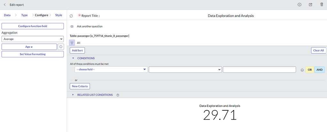Open the Aggregation Average dropdown
Viewport: 327px width, 132px height.
tap(33, 39)
